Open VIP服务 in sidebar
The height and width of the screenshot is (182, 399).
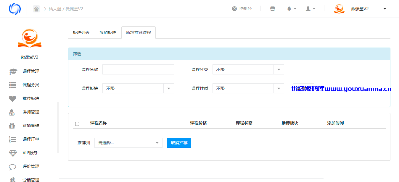coord(30,153)
